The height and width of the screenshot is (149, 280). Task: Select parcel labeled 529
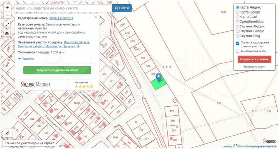click(x=219, y=103)
